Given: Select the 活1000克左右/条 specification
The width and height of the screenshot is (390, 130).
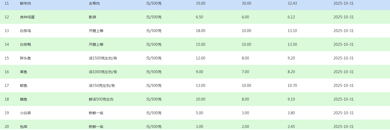Looking at the screenshot, I should [103, 72].
